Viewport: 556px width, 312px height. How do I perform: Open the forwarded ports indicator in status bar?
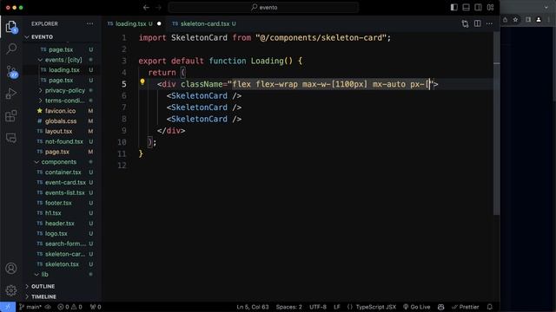96,307
